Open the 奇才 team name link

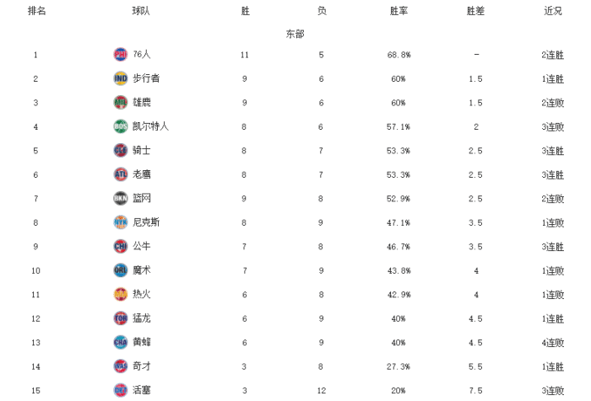coord(142,366)
